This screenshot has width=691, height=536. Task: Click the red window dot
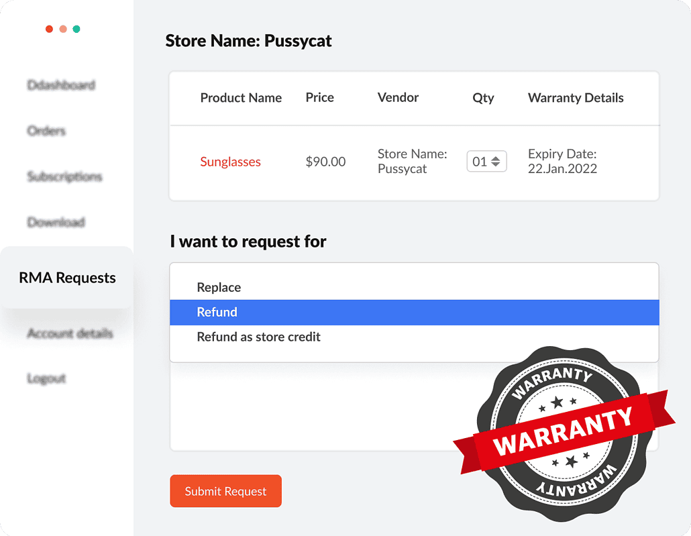(49, 29)
